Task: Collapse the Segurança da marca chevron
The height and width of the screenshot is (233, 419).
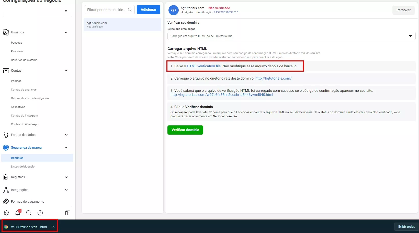Action: click(66, 148)
